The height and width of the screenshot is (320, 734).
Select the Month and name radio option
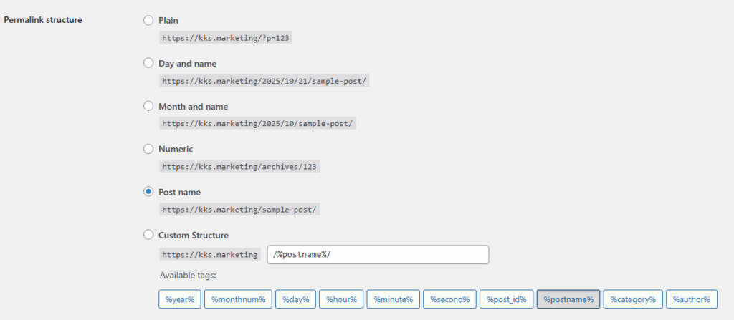(x=148, y=106)
